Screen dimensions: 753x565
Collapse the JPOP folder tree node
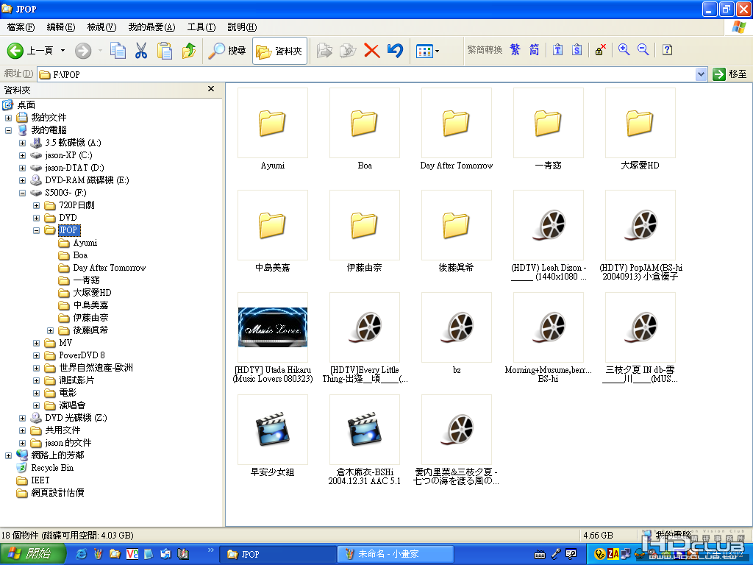(36, 230)
